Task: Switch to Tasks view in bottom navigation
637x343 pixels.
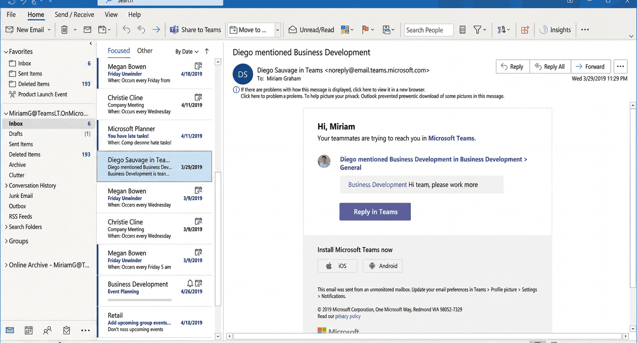Action: pyautogui.click(x=66, y=330)
